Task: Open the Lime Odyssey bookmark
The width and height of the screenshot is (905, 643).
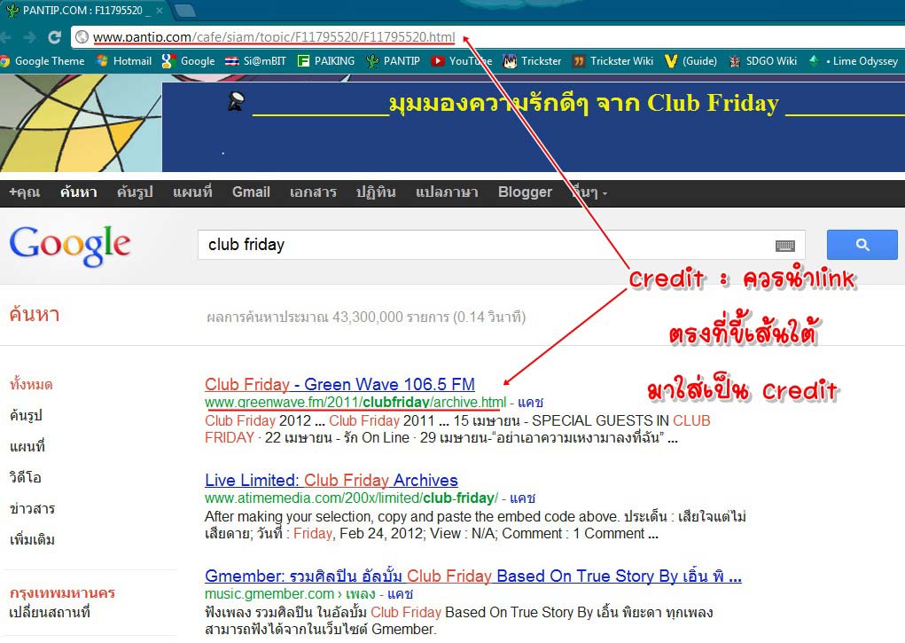Action: pyautogui.click(x=853, y=60)
